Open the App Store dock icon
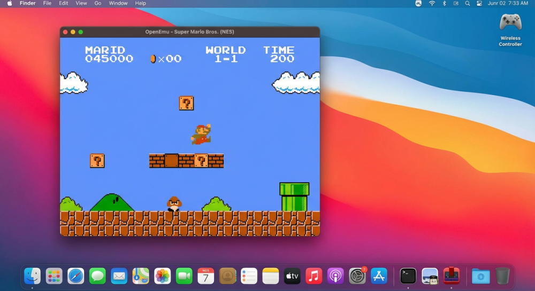Screen dimensions: 535x291 379,276
